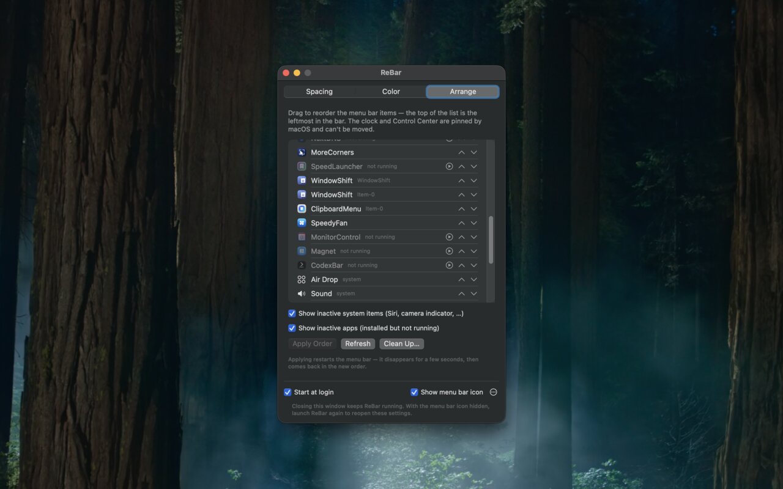Uncheck Show menu bar icon

click(x=414, y=392)
